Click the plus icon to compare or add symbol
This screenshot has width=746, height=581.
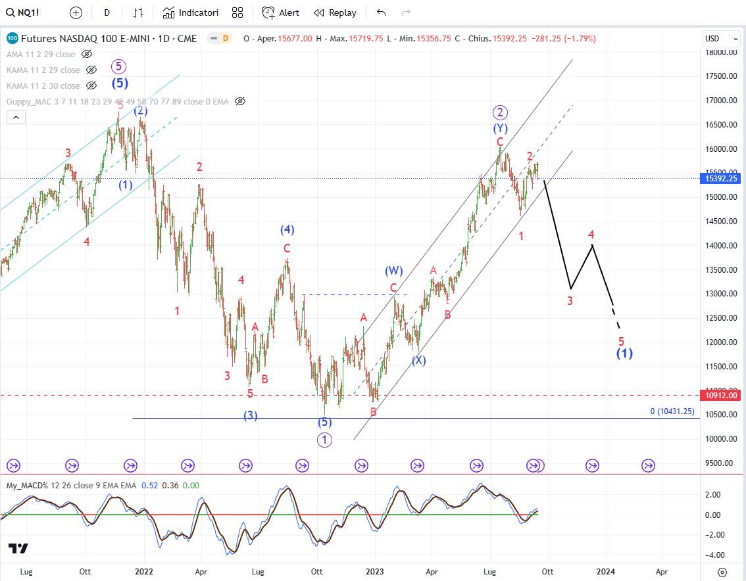[76, 13]
